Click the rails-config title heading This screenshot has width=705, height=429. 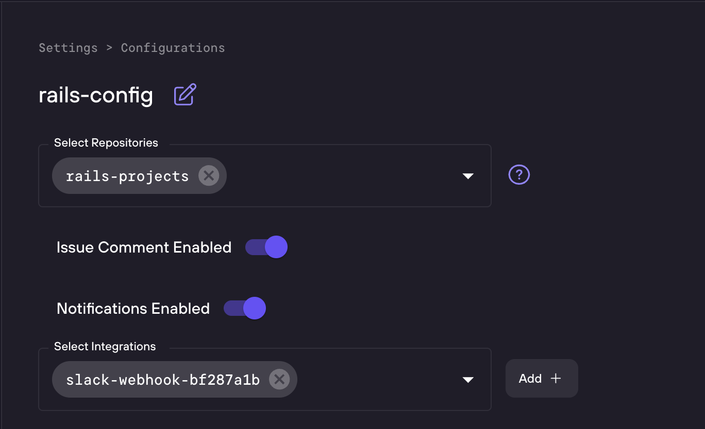coord(96,95)
